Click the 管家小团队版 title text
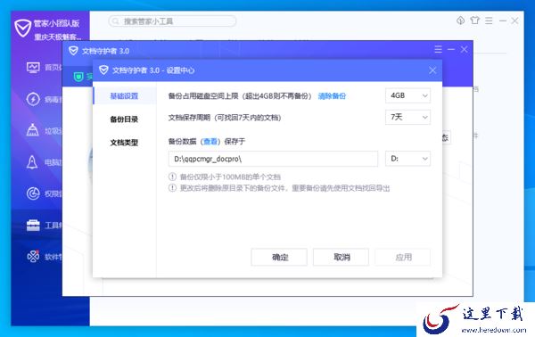The height and width of the screenshot is (337, 535). (x=57, y=23)
